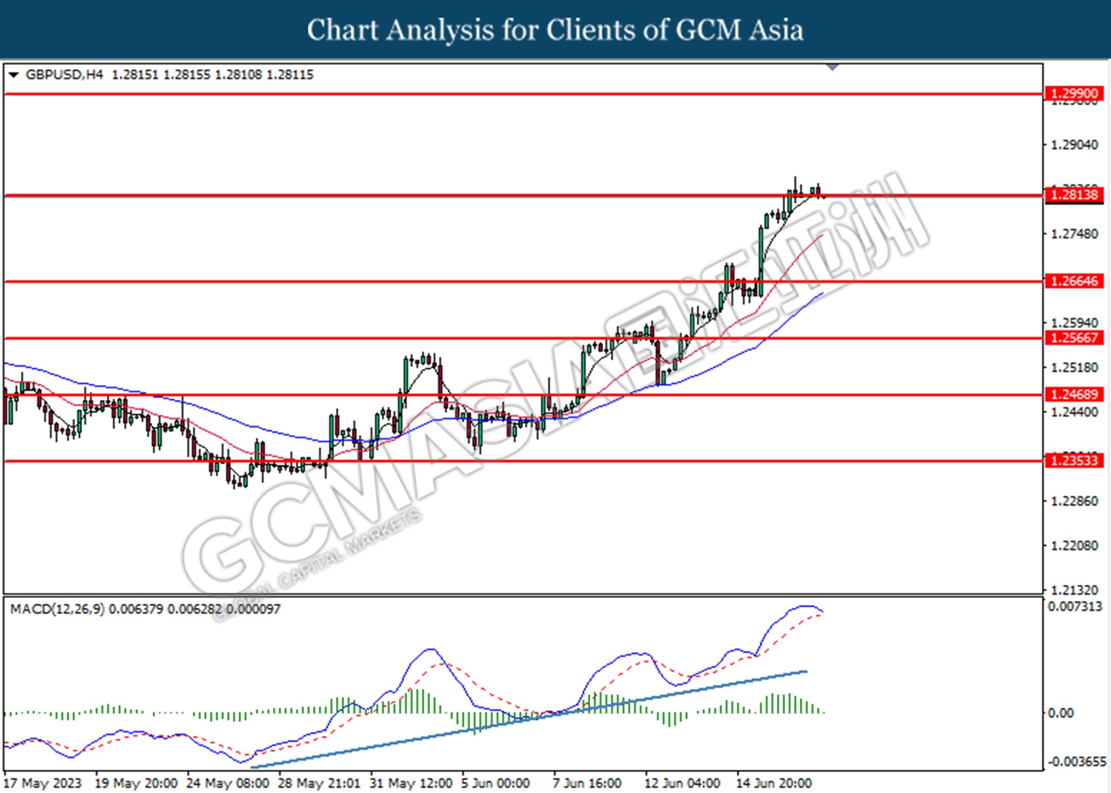This screenshot has width=1111, height=793.
Task: Click the Chart Analysis for Clients header title
Action: [555, 29]
